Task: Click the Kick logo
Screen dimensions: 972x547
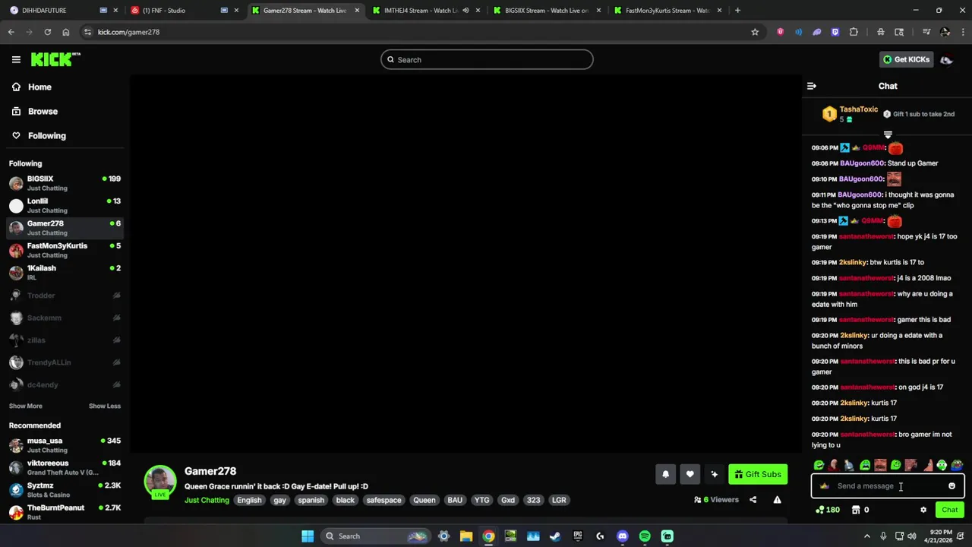Action: [55, 59]
